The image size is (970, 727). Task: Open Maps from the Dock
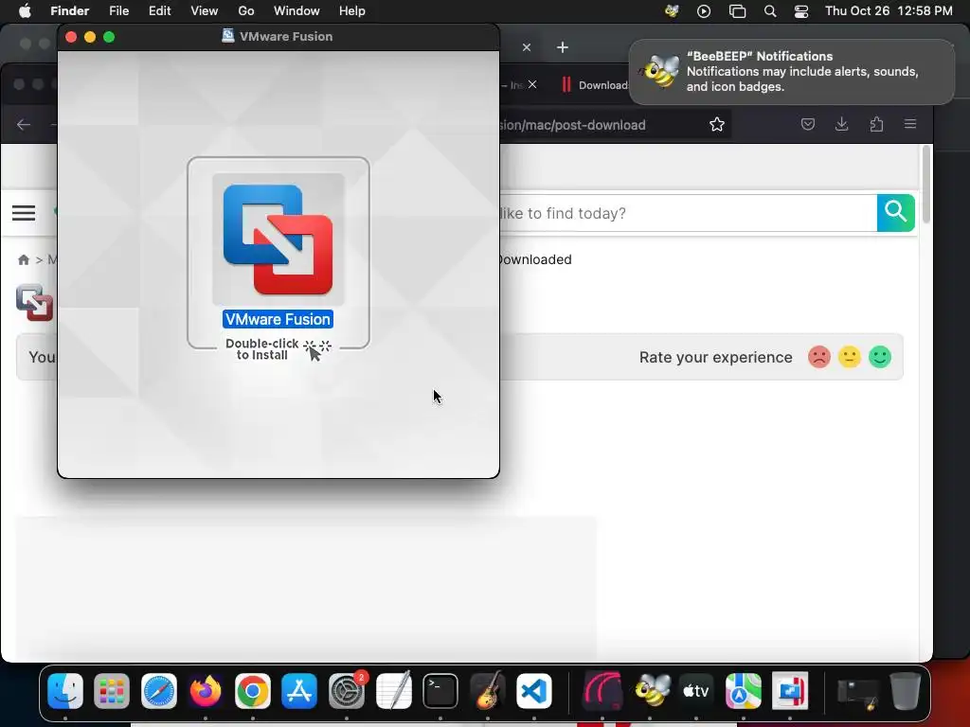743,691
